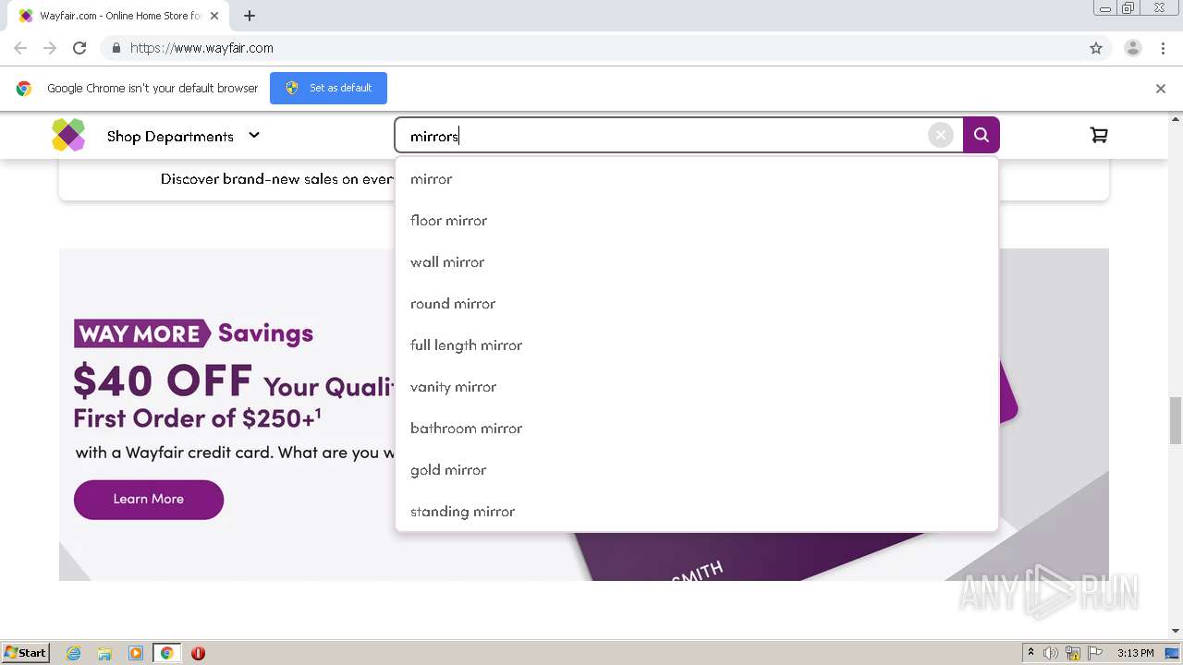Open the shopping cart
This screenshot has height=665, width=1183.
pyautogui.click(x=1098, y=136)
